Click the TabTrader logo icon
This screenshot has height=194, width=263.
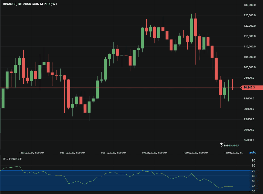(x=222, y=145)
